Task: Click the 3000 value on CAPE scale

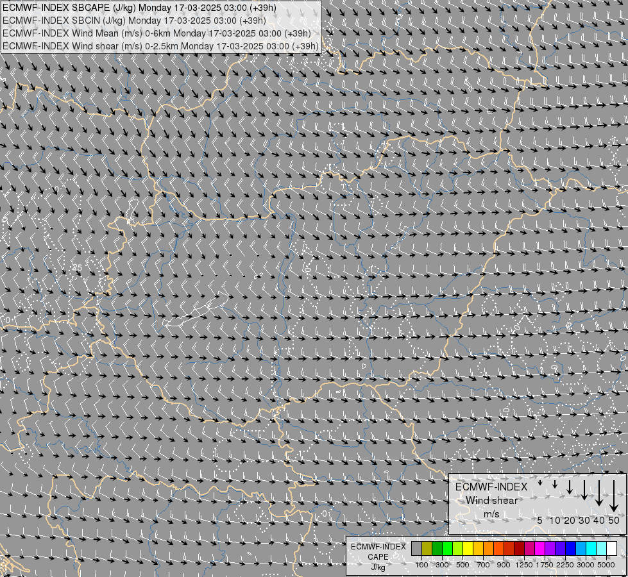Action: (x=586, y=565)
